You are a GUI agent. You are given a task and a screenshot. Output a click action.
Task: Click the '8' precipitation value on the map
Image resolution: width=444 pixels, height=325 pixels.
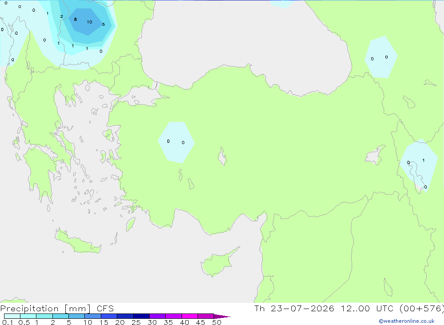click(x=75, y=19)
